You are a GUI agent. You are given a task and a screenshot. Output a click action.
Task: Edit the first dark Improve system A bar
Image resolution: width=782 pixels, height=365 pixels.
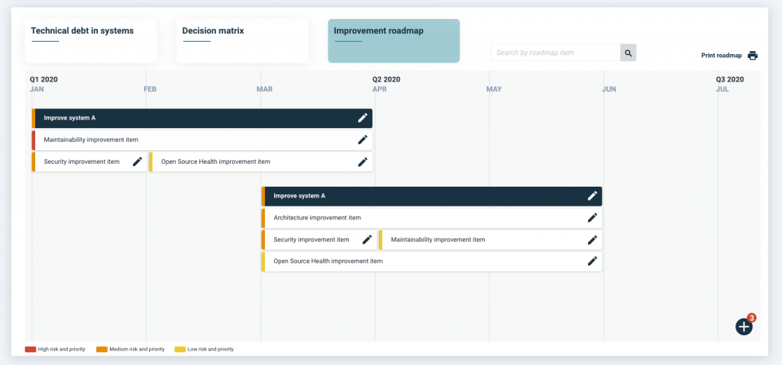(x=363, y=118)
